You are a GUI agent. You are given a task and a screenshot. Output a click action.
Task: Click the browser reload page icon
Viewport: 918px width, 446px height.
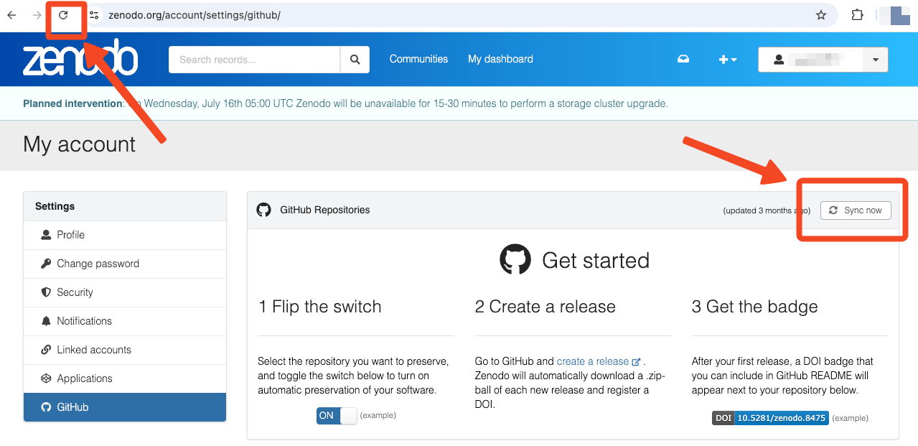(x=63, y=15)
